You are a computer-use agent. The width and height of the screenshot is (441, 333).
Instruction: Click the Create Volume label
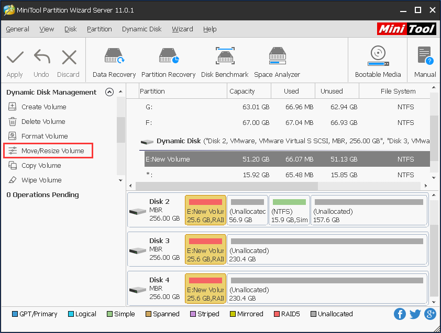(44, 107)
